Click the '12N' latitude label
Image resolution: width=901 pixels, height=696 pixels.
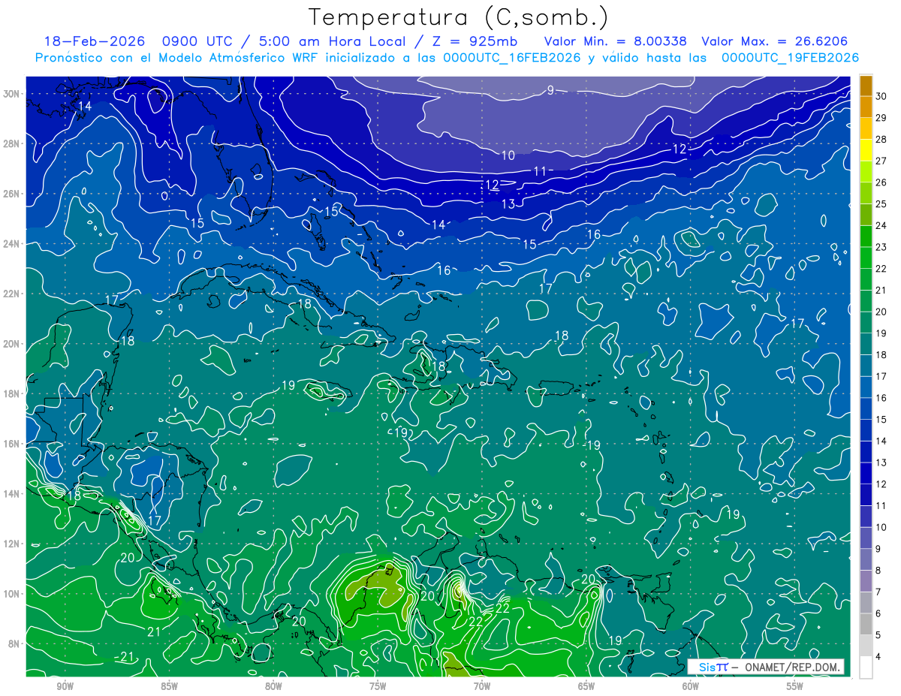13,544
